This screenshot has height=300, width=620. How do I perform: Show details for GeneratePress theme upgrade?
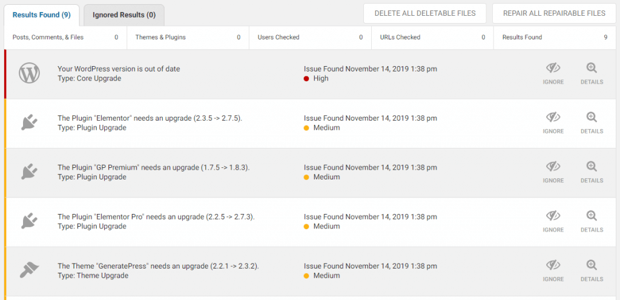tap(592, 271)
